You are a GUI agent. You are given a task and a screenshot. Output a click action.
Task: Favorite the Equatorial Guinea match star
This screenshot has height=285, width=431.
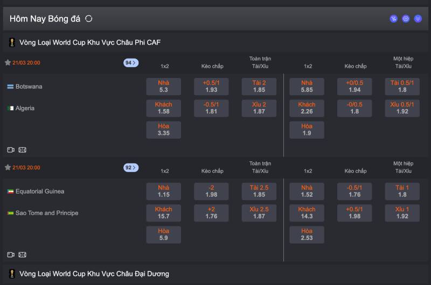pos(8,168)
